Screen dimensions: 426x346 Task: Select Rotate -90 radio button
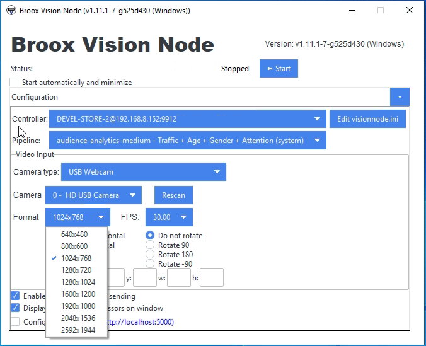pos(150,263)
